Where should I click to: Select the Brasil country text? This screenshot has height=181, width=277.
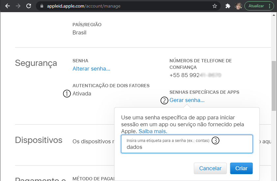pos(79,32)
